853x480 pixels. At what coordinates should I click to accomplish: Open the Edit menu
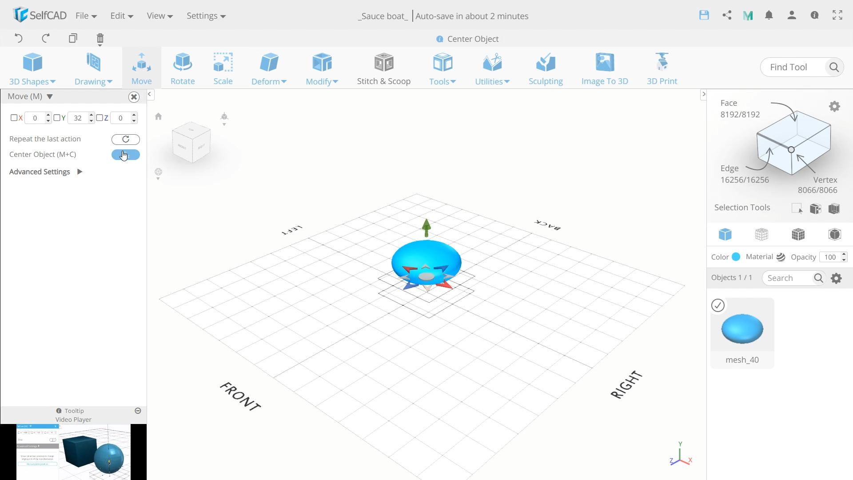click(x=122, y=16)
